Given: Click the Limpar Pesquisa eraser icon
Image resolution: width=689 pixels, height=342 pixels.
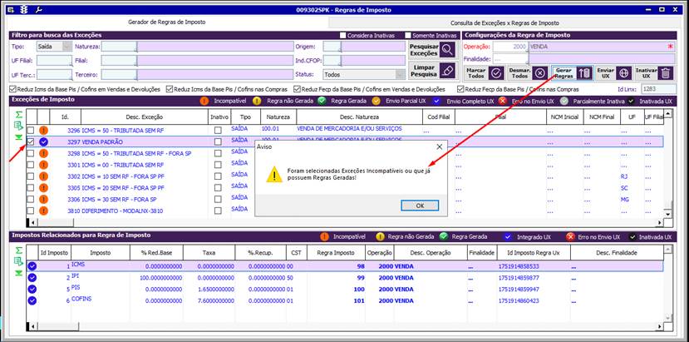Looking at the screenshot, I should coord(447,71).
